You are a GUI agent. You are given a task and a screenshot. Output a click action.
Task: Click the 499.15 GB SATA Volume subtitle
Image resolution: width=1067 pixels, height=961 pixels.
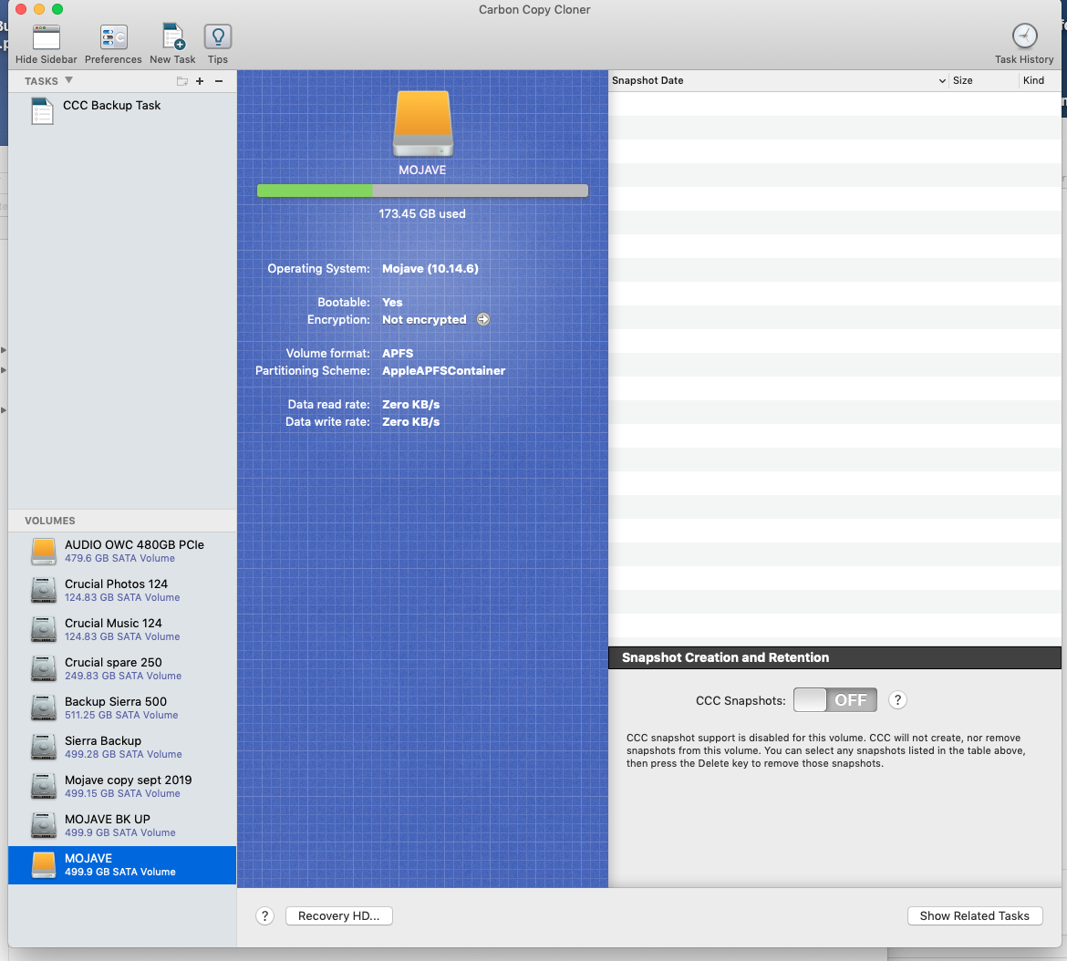[122, 794]
